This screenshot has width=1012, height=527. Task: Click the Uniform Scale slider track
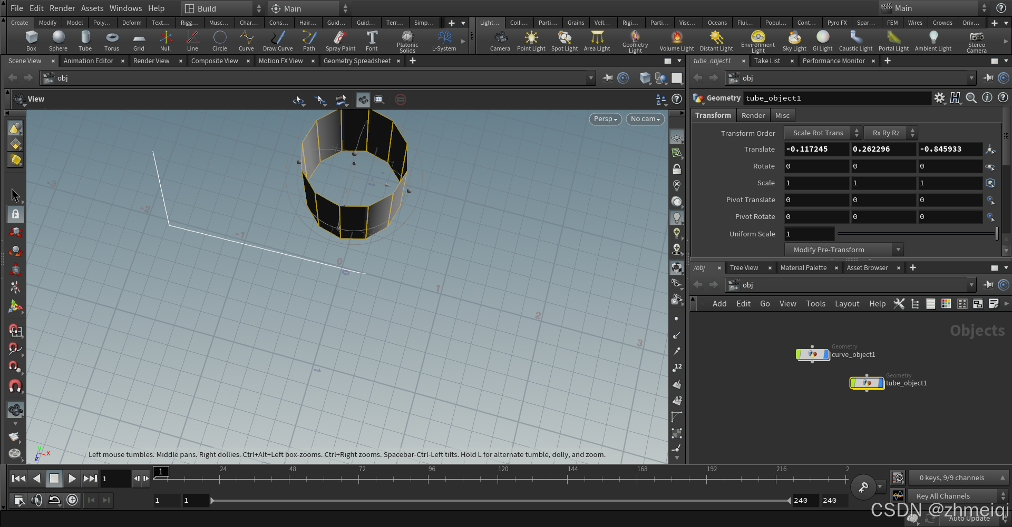(917, 234)
